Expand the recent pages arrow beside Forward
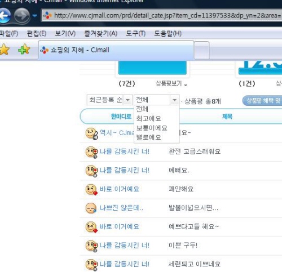282x272 pixels. point(34,16)
